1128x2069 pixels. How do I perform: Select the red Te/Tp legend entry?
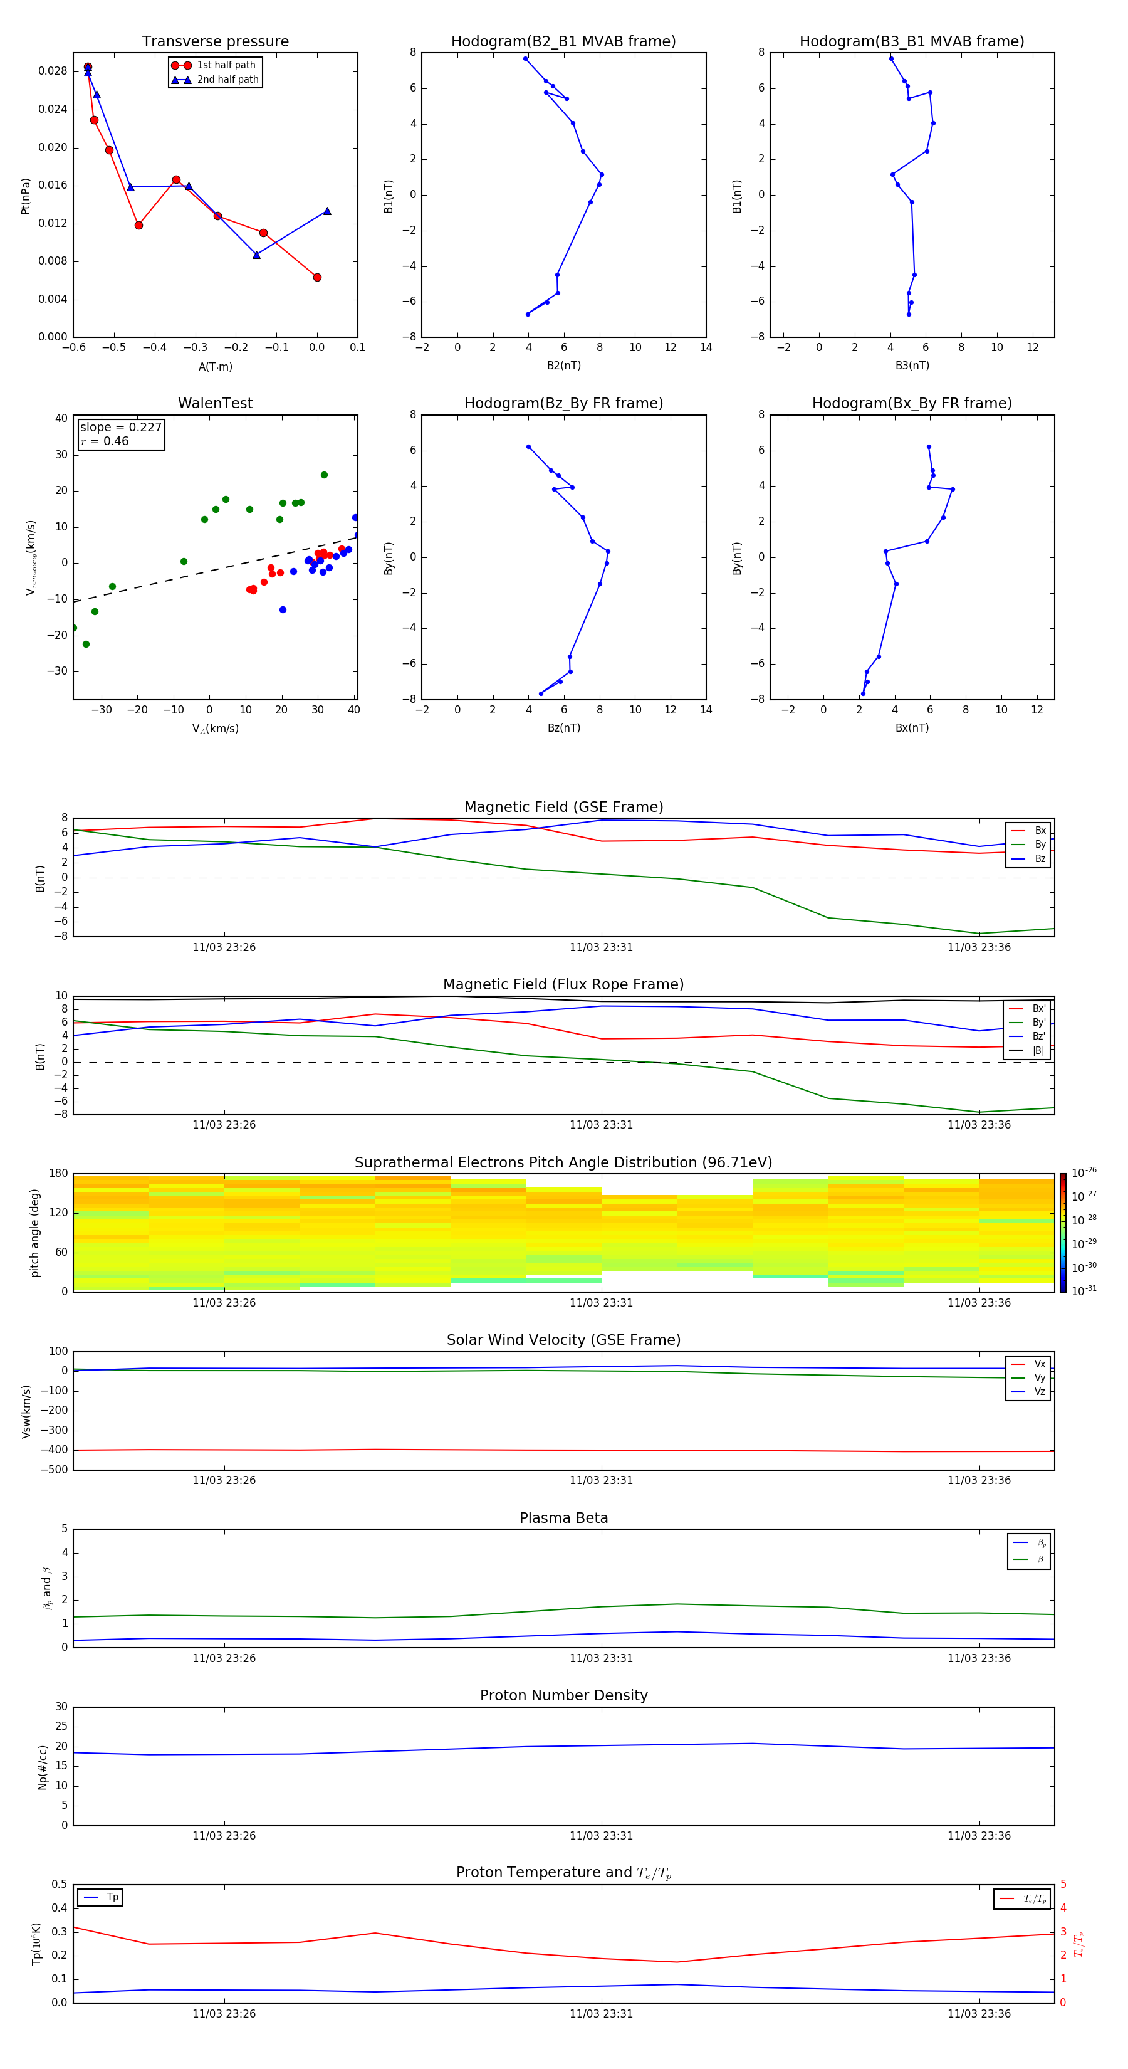(1023, 1898)
